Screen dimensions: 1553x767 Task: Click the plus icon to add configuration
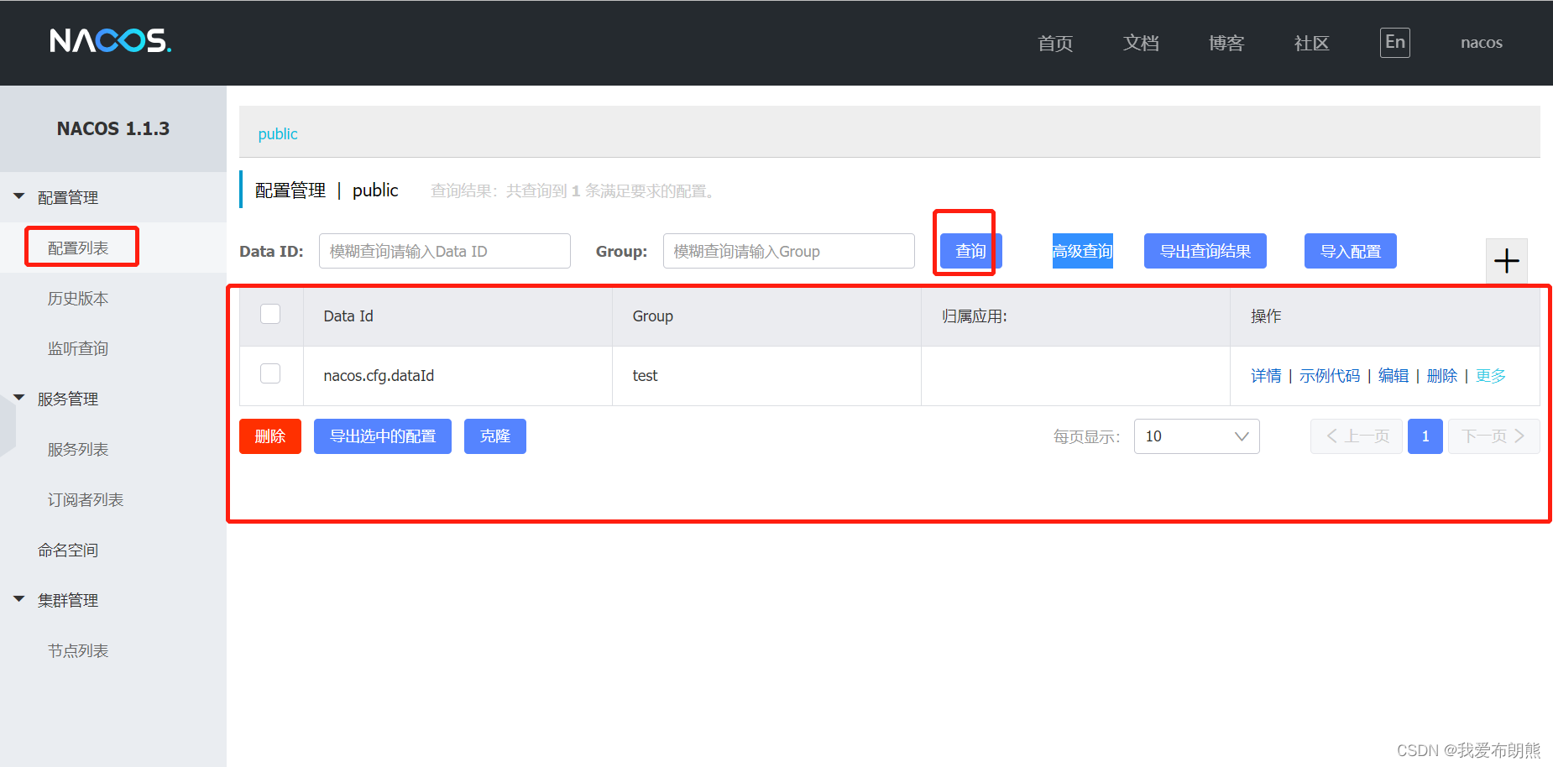(x=1507, y=261)
